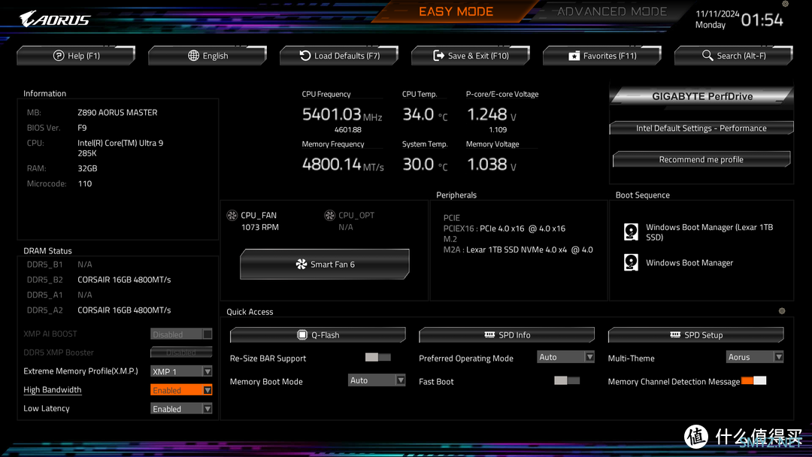The image size is (812, 457).
Task: Click the gear icon above the clock
Action: tap(785, 4)
